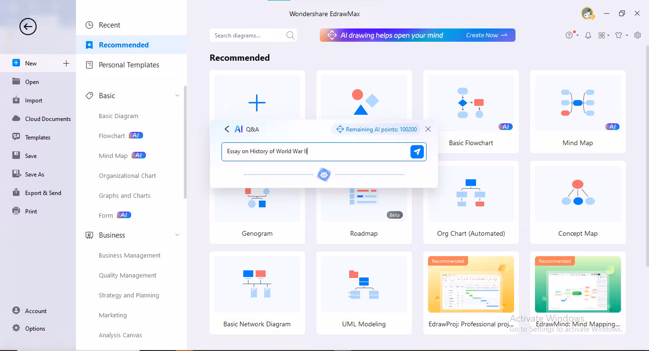
Task: Open the apps grid icon
Action: (x=601, y=35)
